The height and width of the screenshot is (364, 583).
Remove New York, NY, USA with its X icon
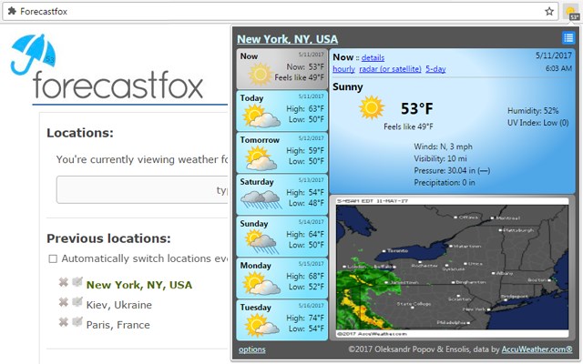click(63, 282)
